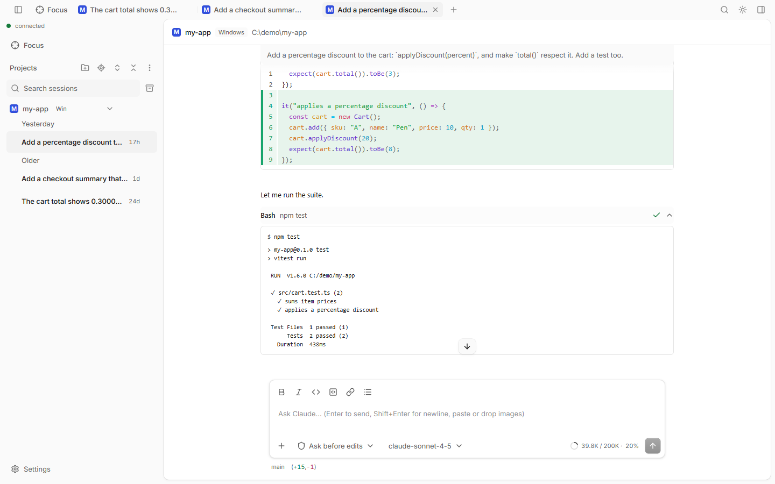Close the 'Add a percentage discou...' tab
775x484 pixels.
click(435, 10)
